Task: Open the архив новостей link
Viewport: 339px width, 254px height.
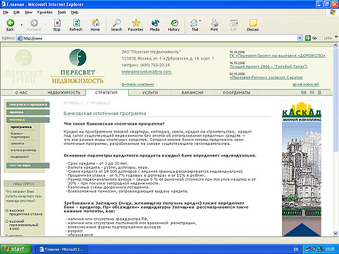Action: tap(306, 85)
